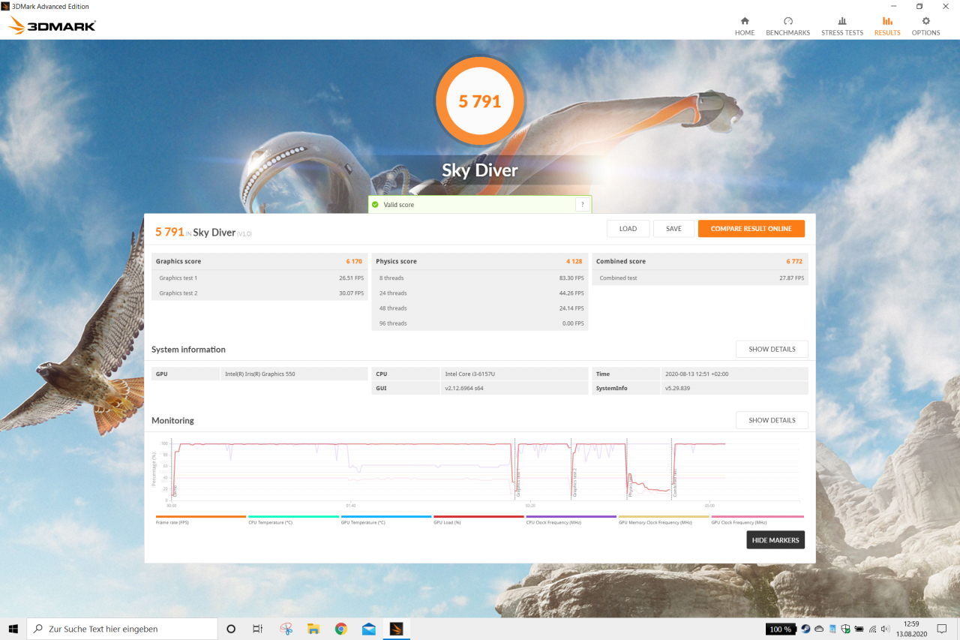Image resolution: width=960 pixels, height=640 pixels.
Task: Click the Graphics score value 6 170
Action: pyautogui.click(x=354, y=261)
